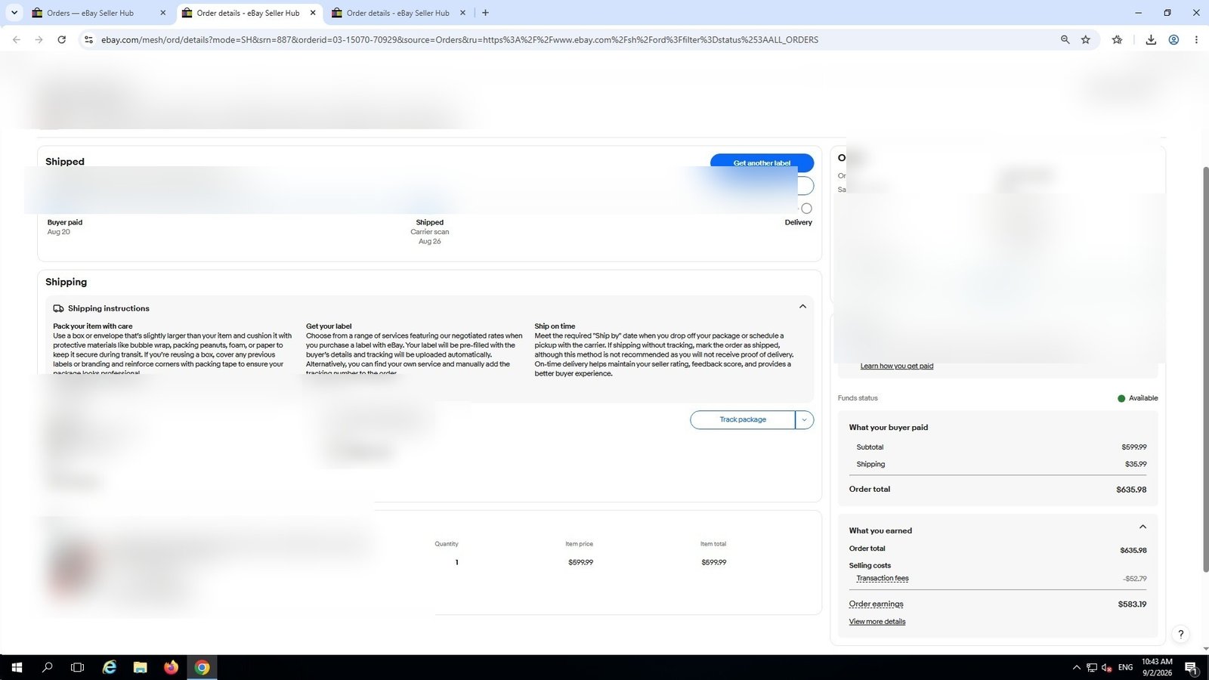This screenshot has width=1209, height=680.
Task: Click the Available funds status text
Action: 1143,398
